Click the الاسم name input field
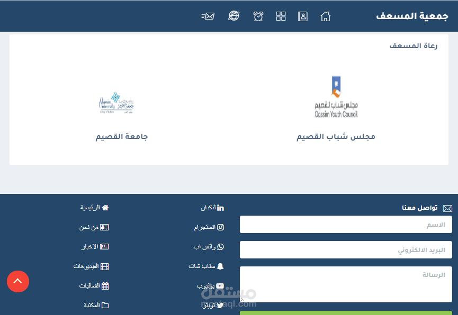This screenshot has height=315, width=458. coord(345,224)
